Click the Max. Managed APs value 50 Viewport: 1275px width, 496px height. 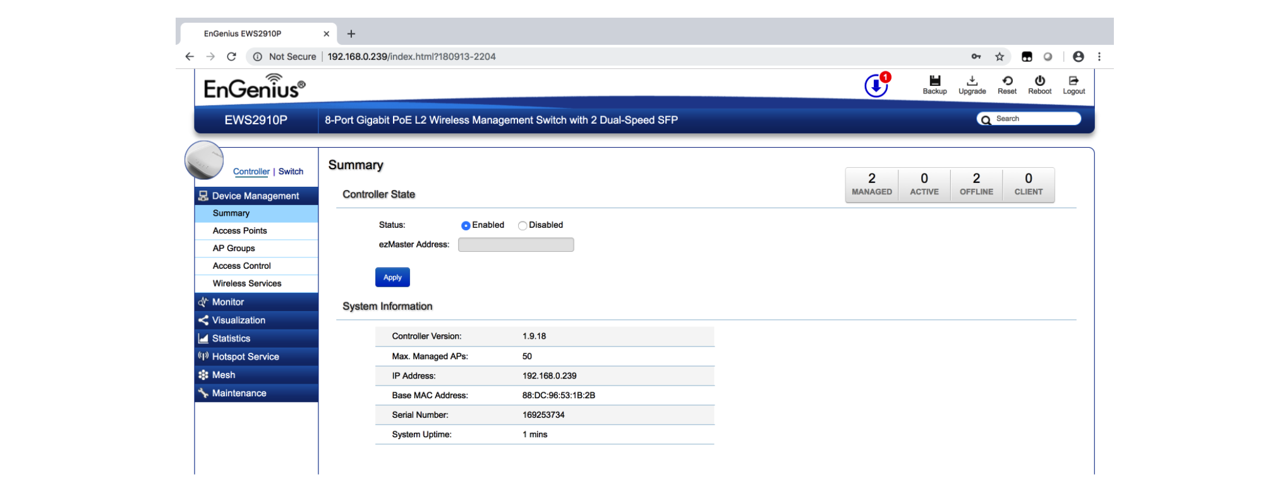pyautogui.click(x=527, y=357)
